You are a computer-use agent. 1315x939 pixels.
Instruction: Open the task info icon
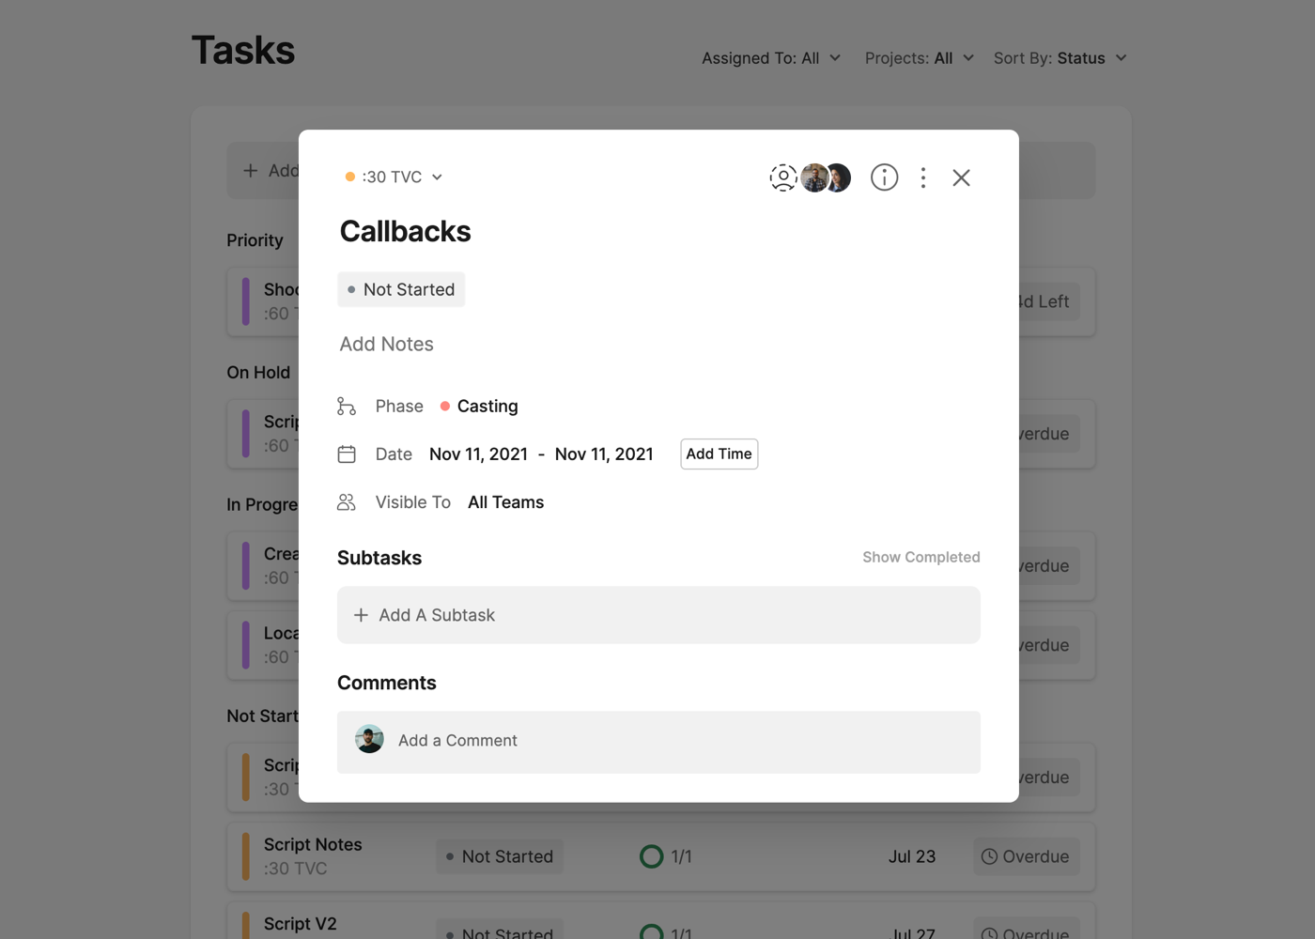click(x=884, y=177)
